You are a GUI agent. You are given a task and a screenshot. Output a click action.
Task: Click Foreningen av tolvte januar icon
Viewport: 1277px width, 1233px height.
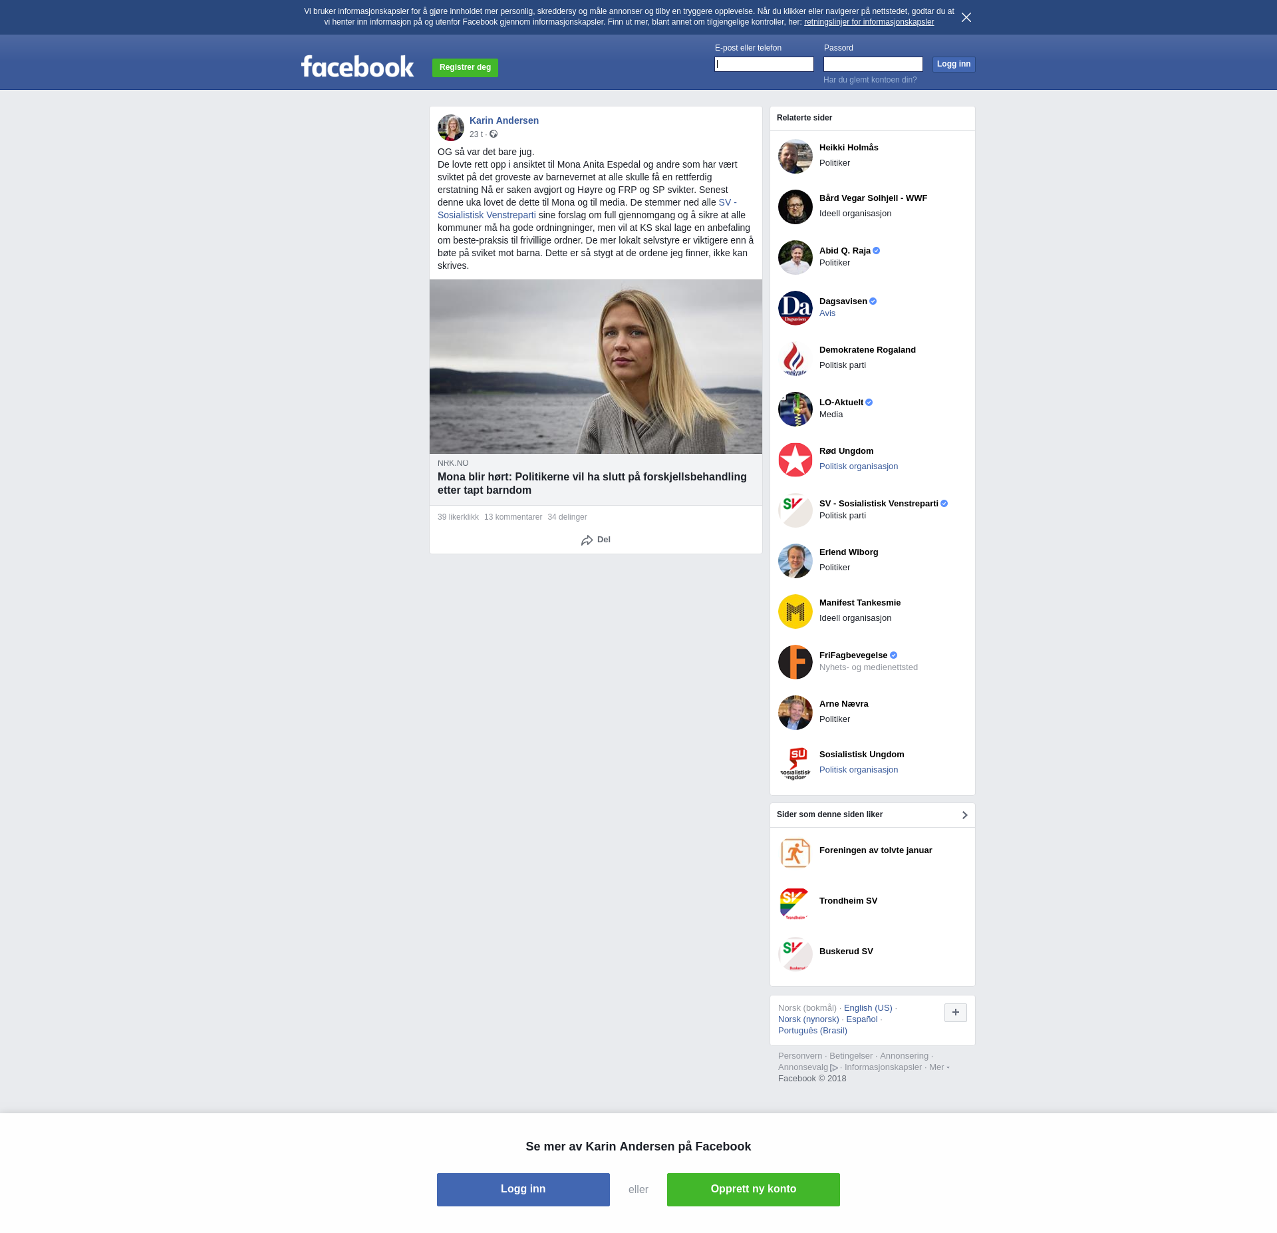click(x=795, y=853)
